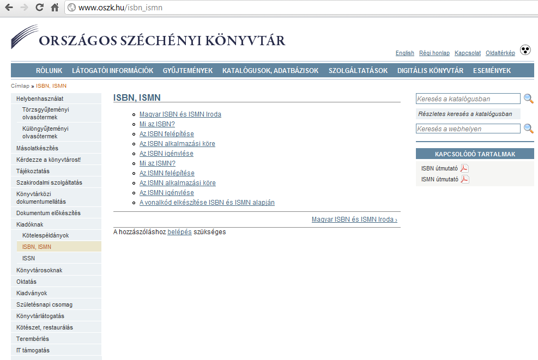
Task: Open the ISBN útmutató PDF icon
Action: tap(464, 168)
